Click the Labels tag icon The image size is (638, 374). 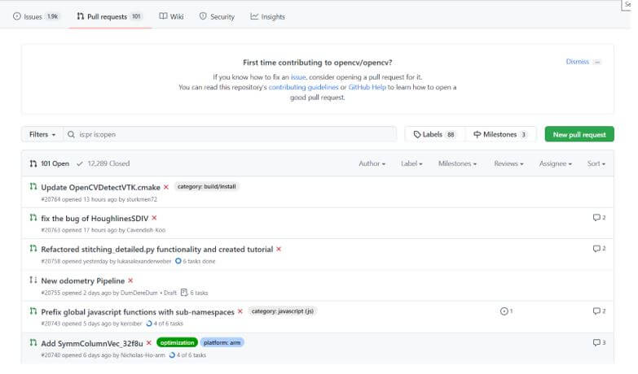[417, 134]
